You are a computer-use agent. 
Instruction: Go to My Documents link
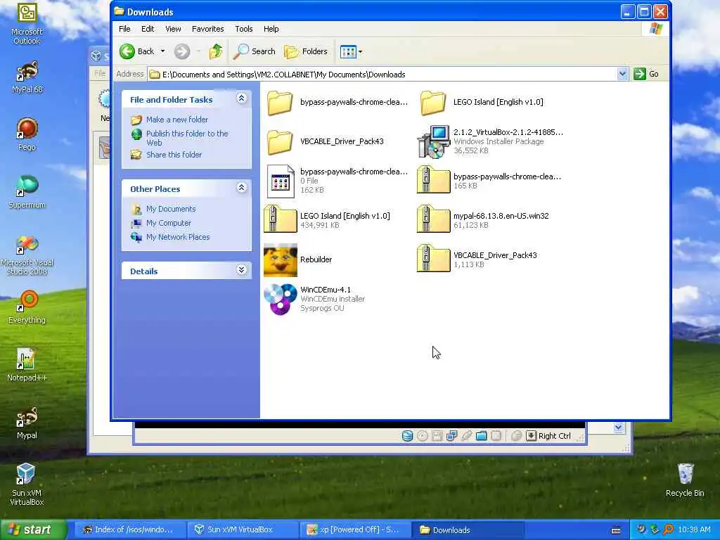click(170, 209)
